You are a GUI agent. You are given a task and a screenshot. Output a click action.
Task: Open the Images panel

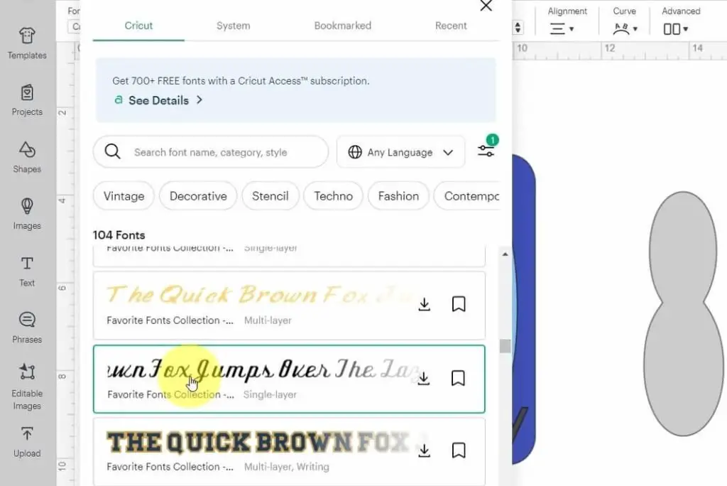[x=27, y=214]
